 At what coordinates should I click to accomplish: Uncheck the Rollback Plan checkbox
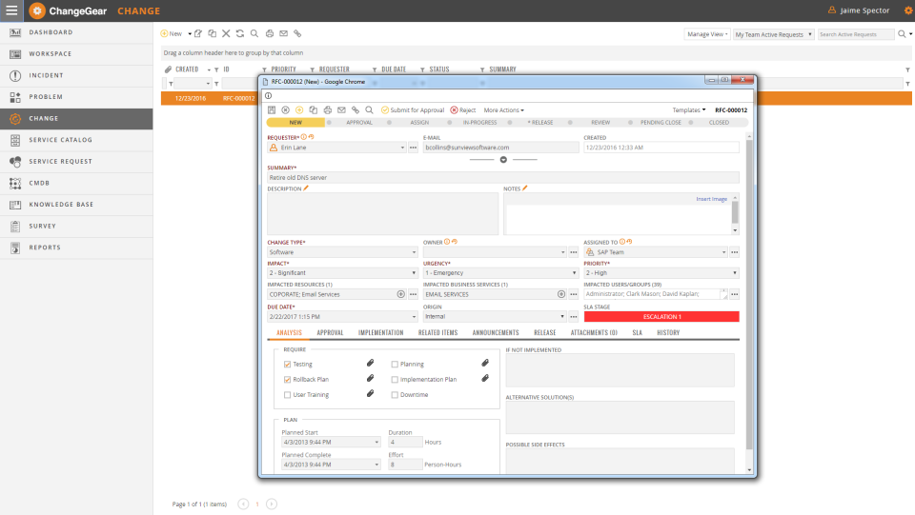287,379
